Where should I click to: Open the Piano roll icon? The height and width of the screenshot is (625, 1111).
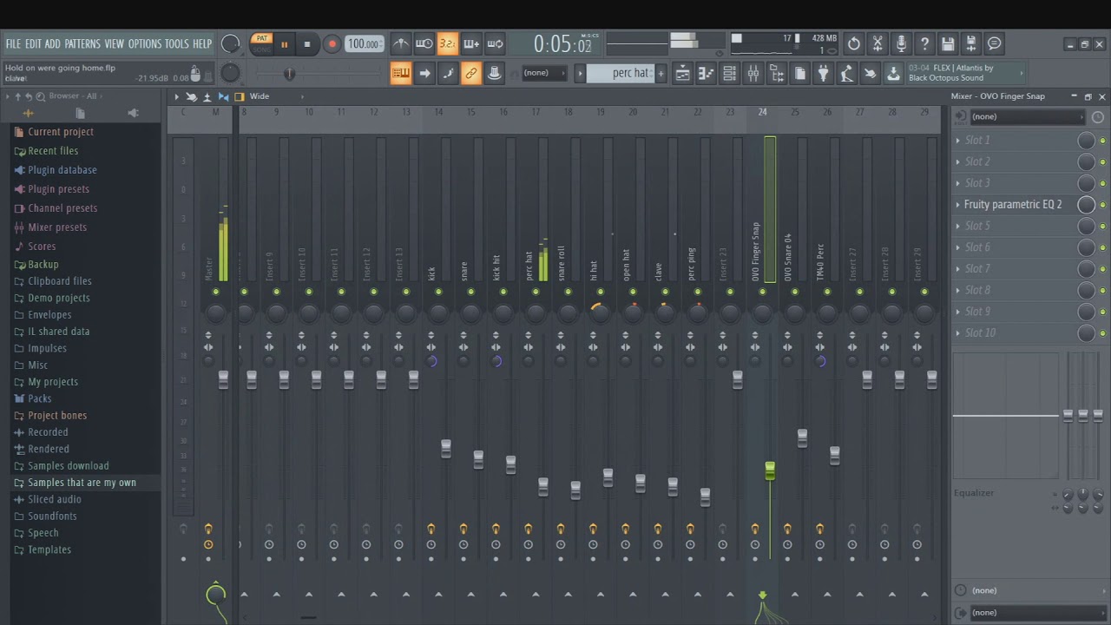coord(706,74)
